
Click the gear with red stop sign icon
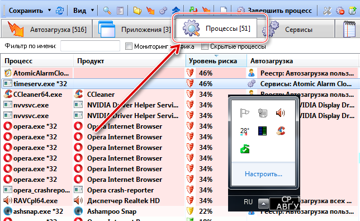tap(340, 11)
